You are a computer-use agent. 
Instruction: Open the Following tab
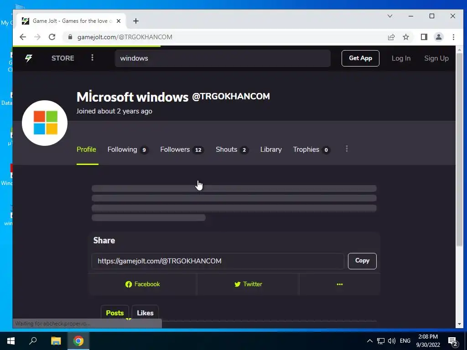point(128,149)
